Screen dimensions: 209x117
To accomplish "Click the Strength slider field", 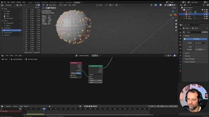I will [200, 49].
